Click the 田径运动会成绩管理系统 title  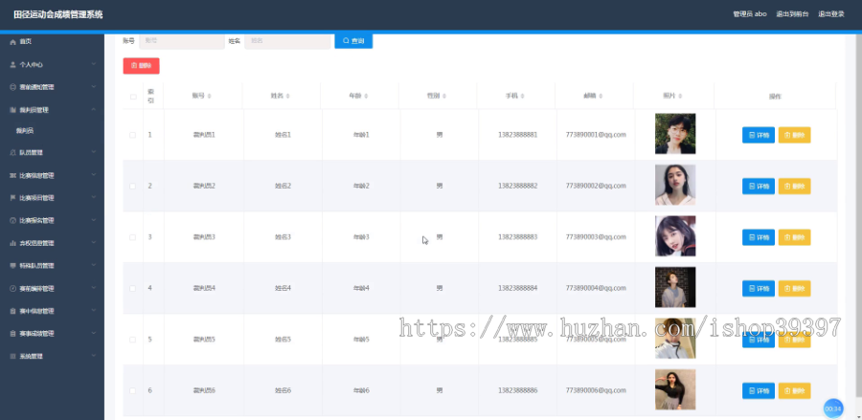coord(58,14)
